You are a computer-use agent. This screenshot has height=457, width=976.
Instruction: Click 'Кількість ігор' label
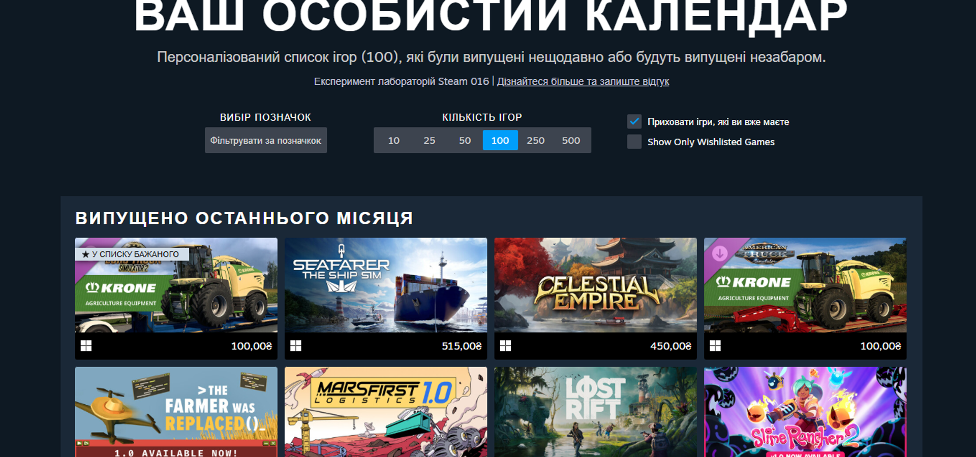482,117
